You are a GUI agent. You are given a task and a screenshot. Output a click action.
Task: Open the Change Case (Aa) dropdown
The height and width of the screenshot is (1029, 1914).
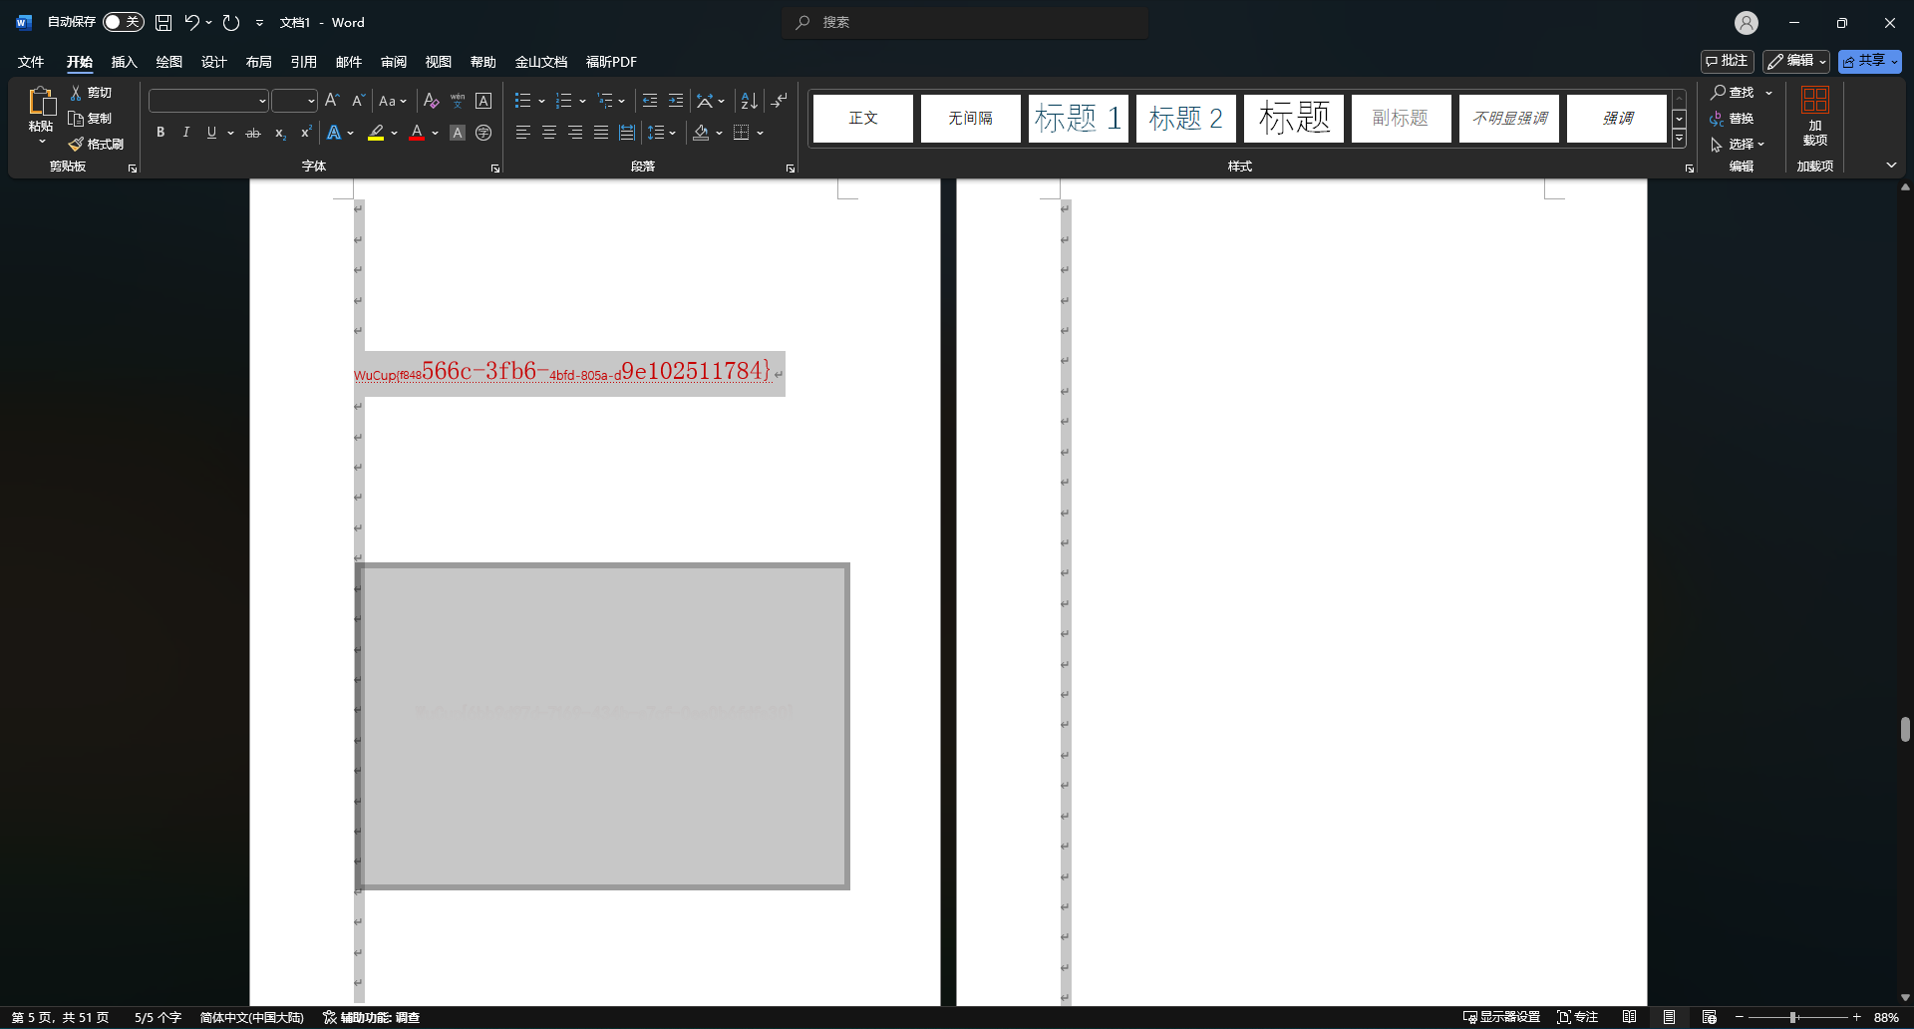pyautogui.click(x=393, y=101)
